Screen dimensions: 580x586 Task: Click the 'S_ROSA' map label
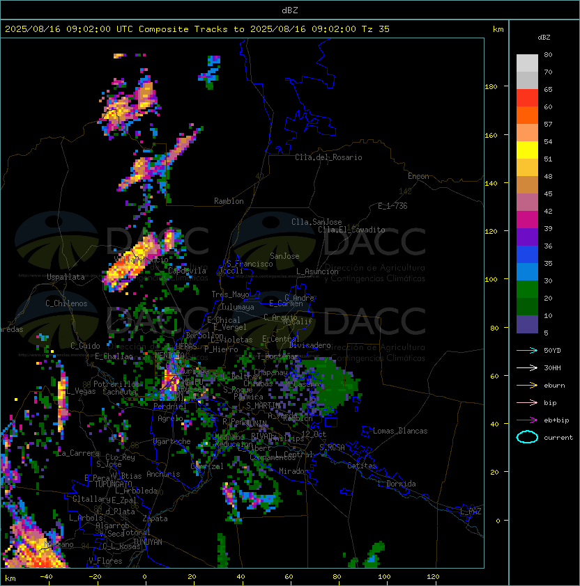332,448
